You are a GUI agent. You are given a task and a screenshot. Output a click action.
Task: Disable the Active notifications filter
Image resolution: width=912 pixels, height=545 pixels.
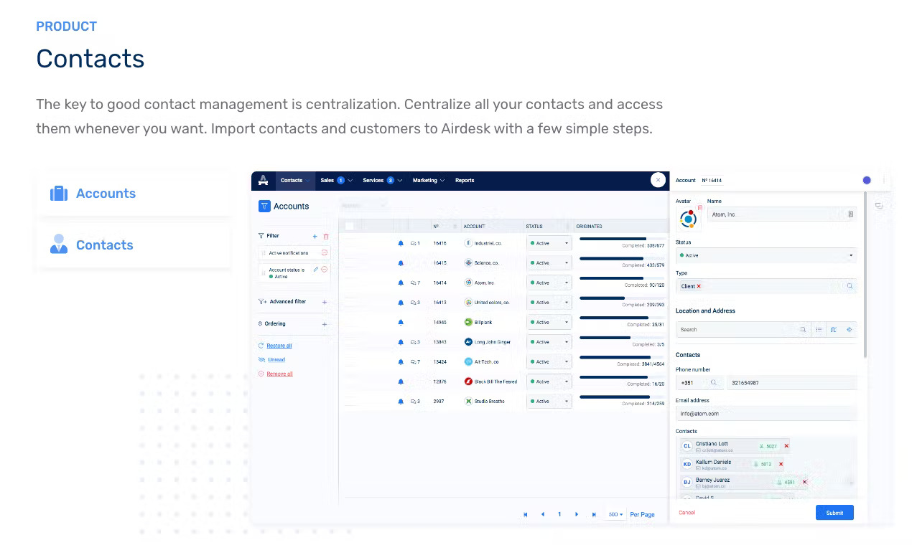click(x=324, y=252)
